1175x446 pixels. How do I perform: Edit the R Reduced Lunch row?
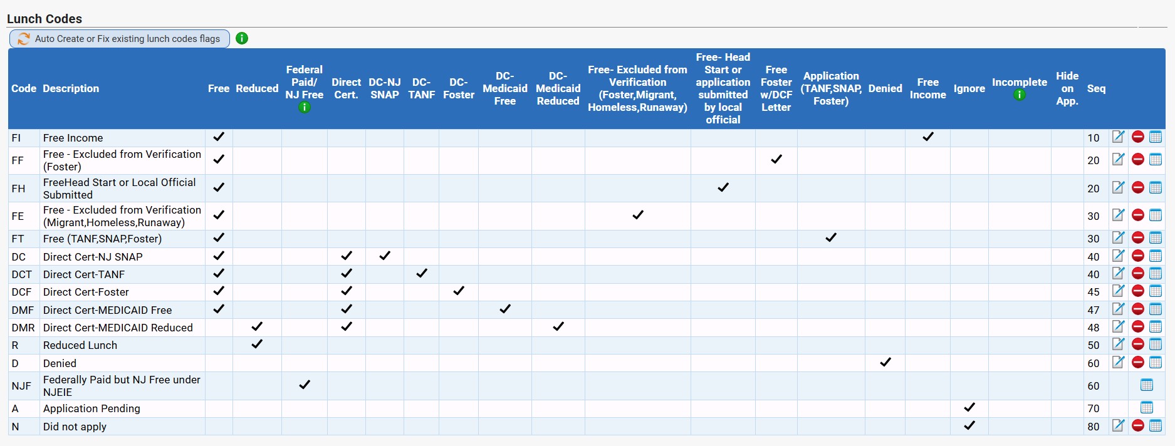coord(1118,345)
